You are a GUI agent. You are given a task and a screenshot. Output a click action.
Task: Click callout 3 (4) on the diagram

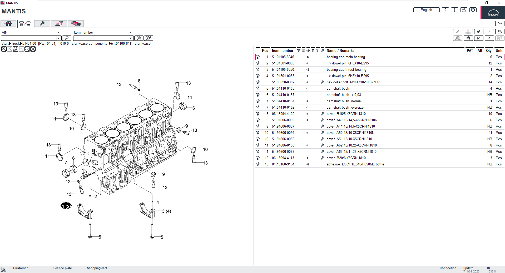tap(166, 211)
